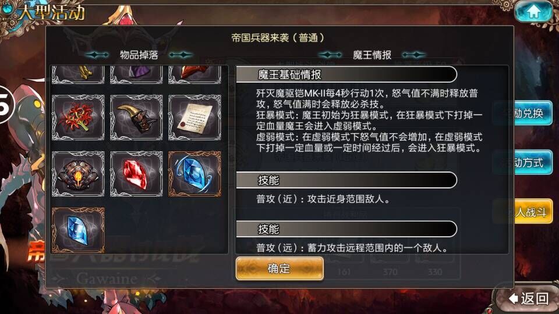Select the partially hidden red blade item
Screen dimensions: 559x314
tap(194, 74)
